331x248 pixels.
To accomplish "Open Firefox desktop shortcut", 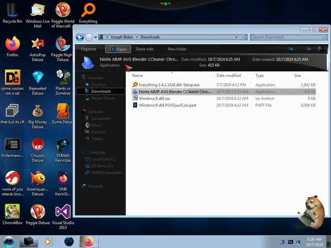I will click(13, 46).
